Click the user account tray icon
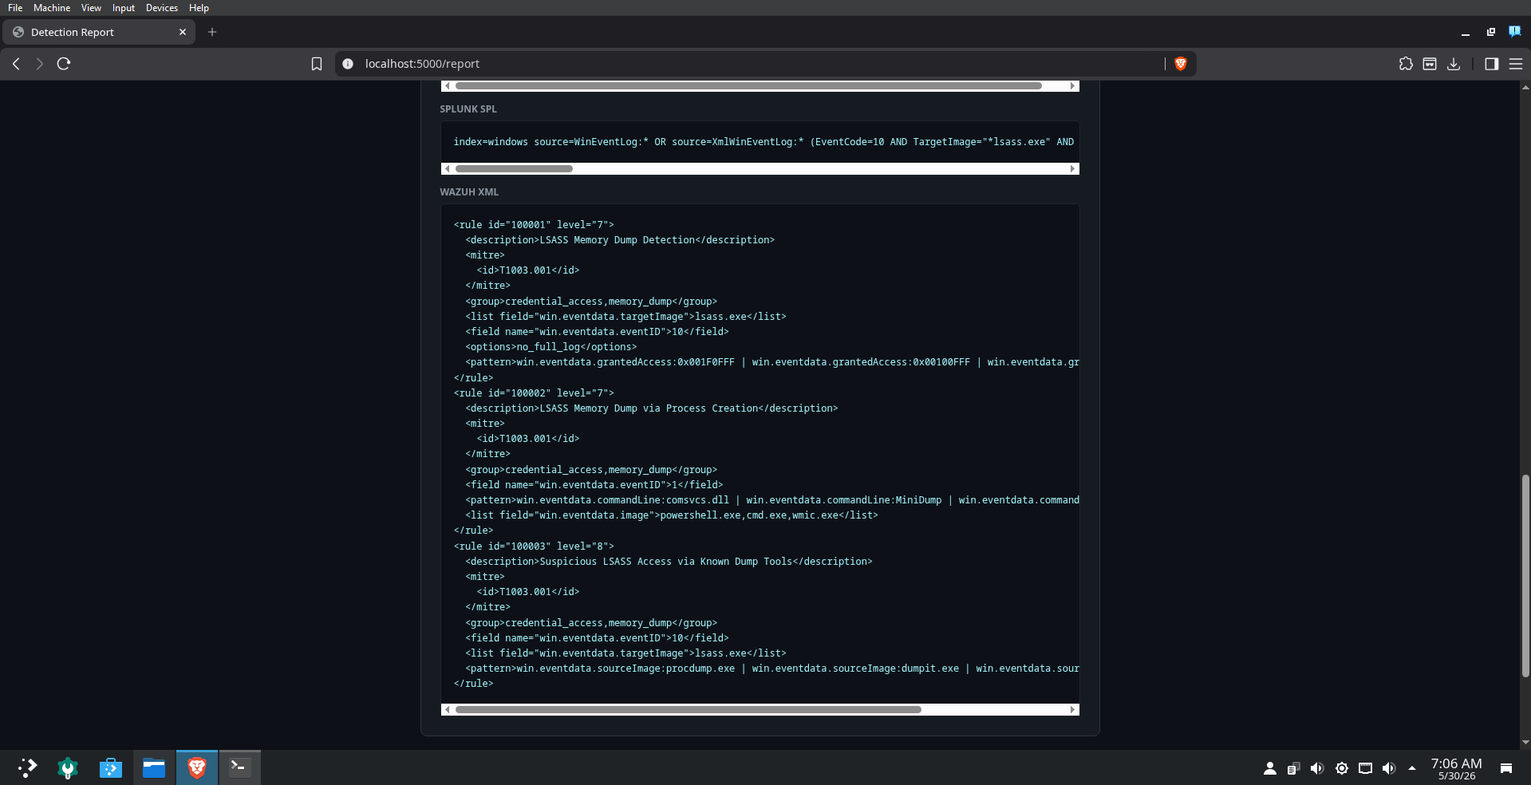The height and width of the screenshot is (785, 1531). [1270, 768]
